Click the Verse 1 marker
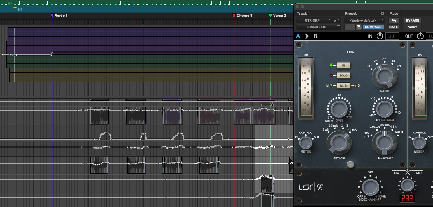 coord(59,16)
